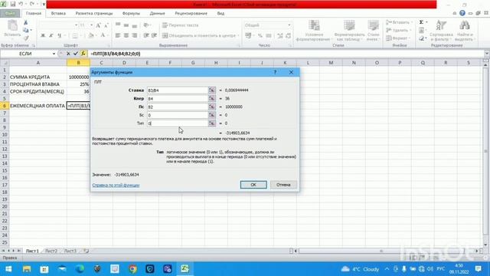
Task: Switch to the Рецензирование ribbon tab
Action: click(191, 14)
